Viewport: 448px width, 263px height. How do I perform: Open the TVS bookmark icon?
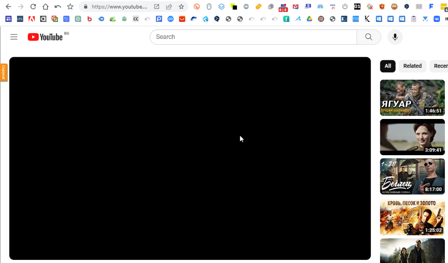[356, 19]
